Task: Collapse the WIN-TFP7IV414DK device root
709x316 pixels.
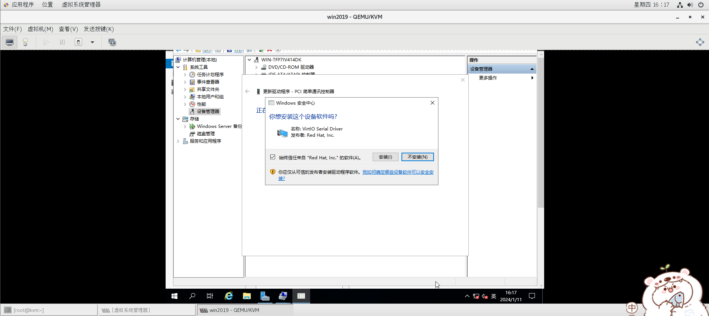Action: click(250, 60)
